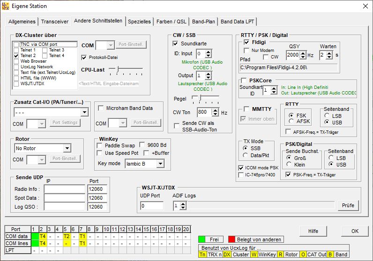
Task: Select the AFSK radio button
Action: tap(292, 121)
